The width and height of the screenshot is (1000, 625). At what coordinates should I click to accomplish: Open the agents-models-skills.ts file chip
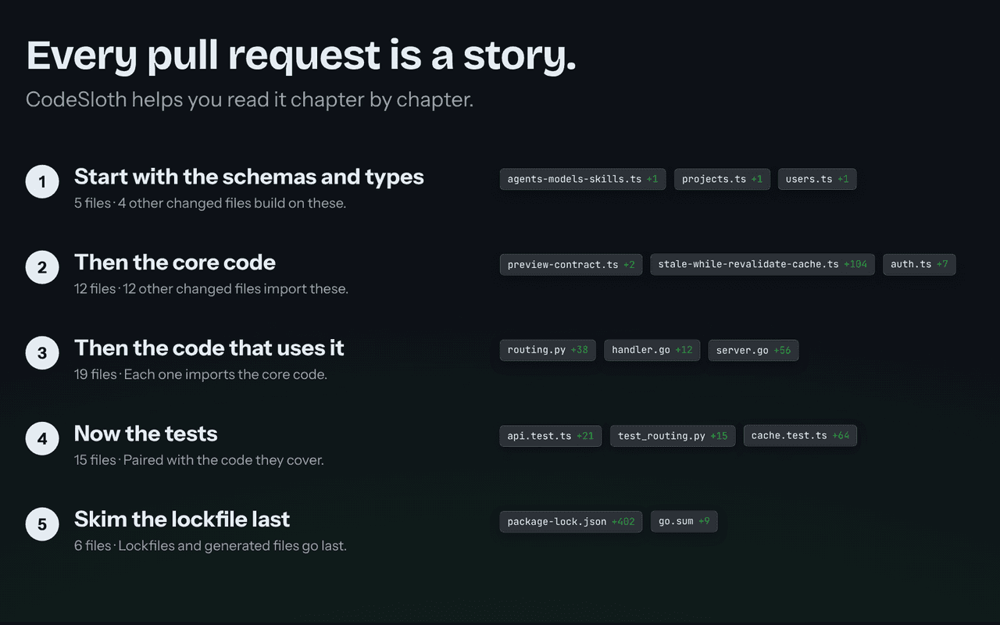click(x=583, y=179)
